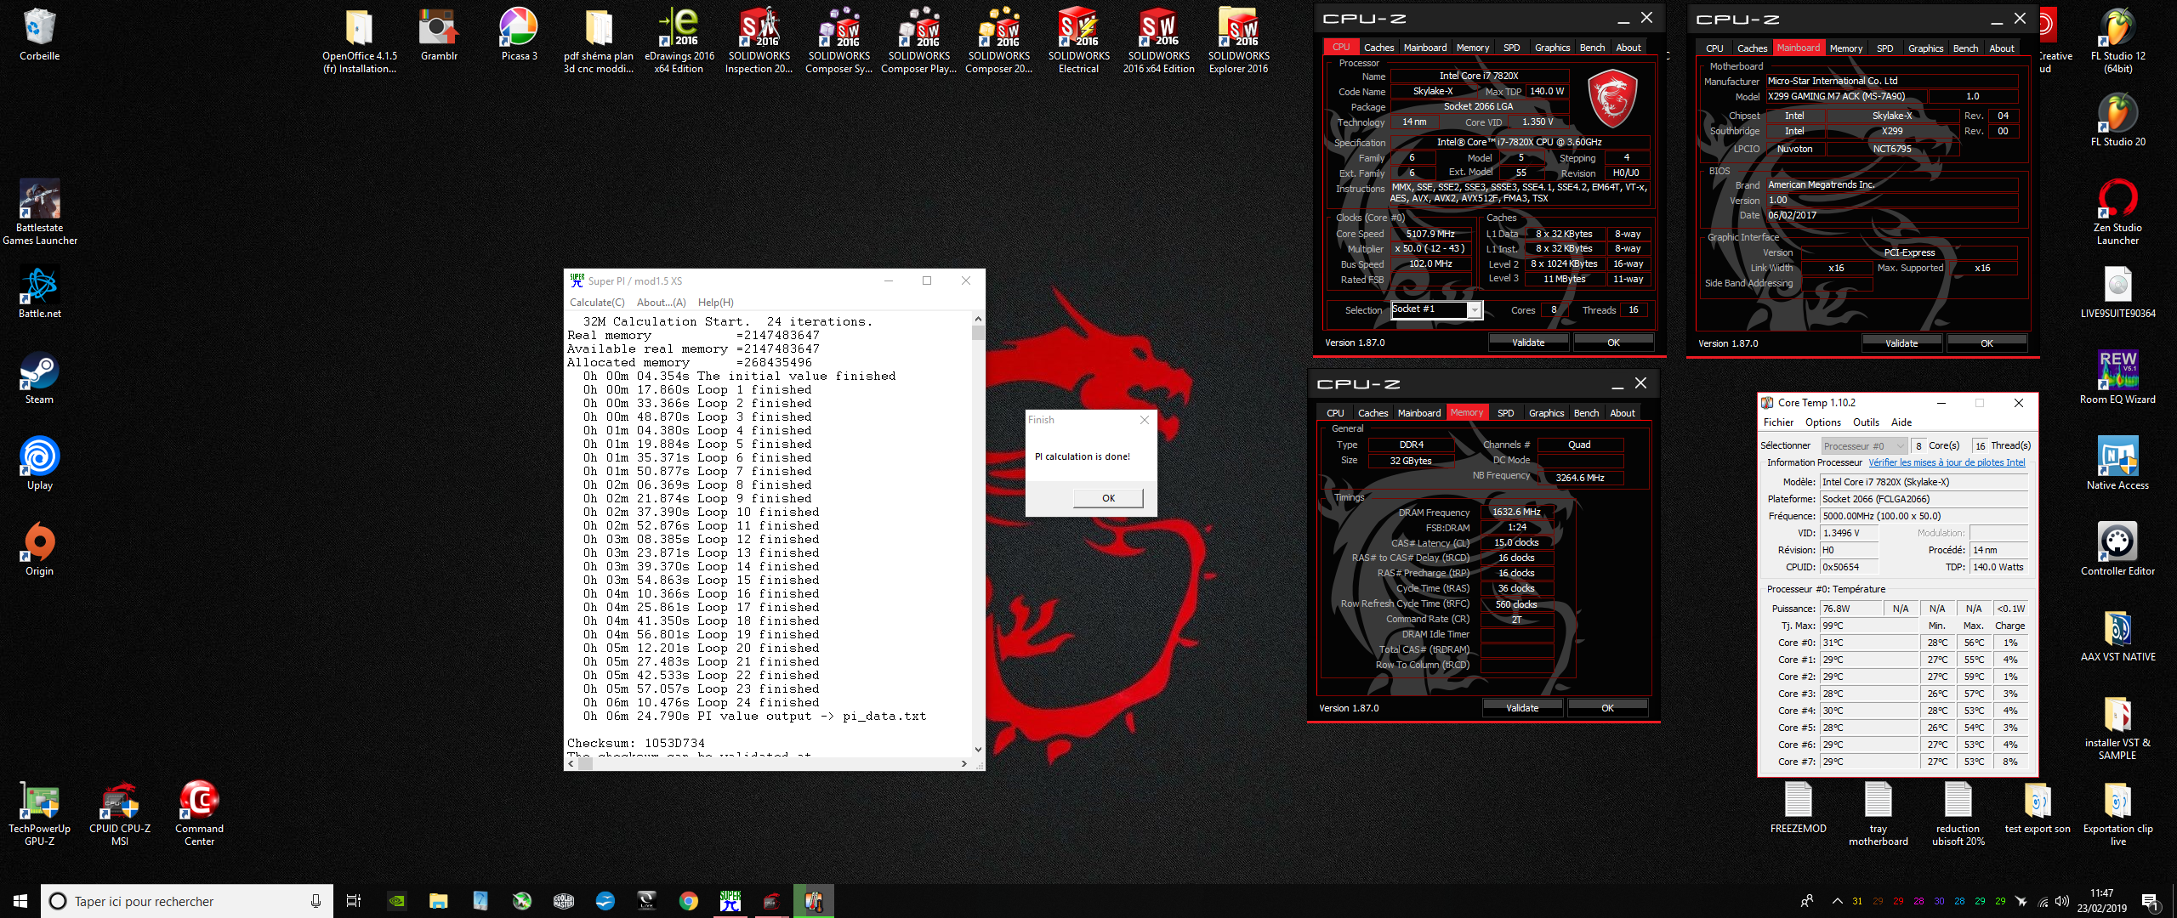
Task: Open Options menu in Core Temp
Action: (1823, 422)
